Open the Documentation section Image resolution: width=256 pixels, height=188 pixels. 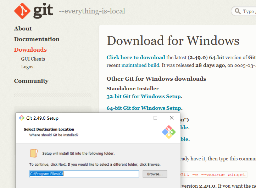coord(37,39)
